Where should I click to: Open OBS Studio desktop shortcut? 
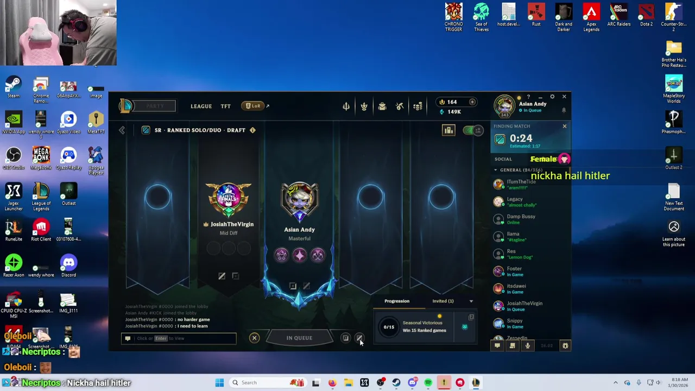[x=14, y=160]
